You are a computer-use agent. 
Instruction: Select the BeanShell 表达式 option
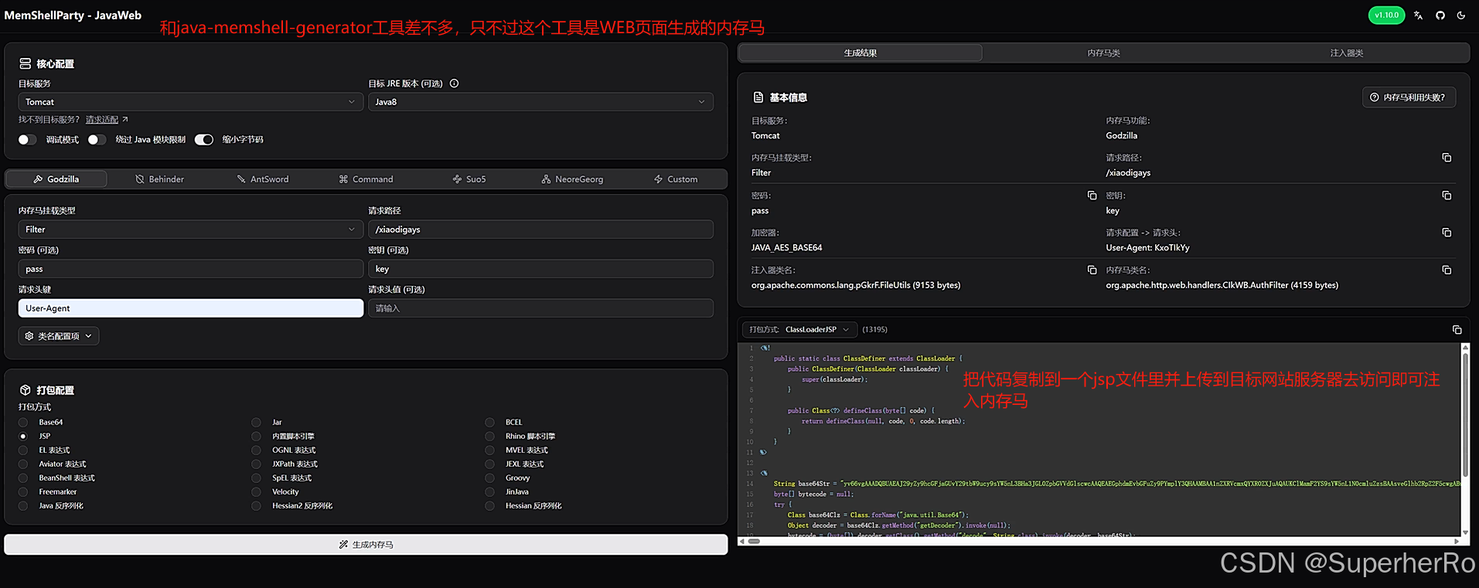point(23,478)
